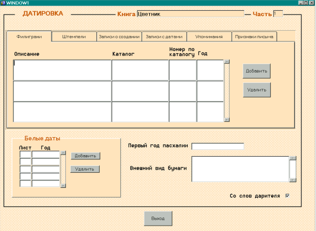Click first row Каталог cell
The height and width of the screenshot is (231, 316).
140,70
